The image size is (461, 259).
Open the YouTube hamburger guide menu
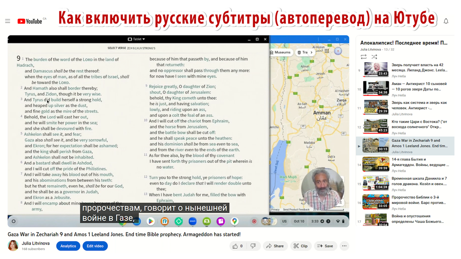coord(8,21)
